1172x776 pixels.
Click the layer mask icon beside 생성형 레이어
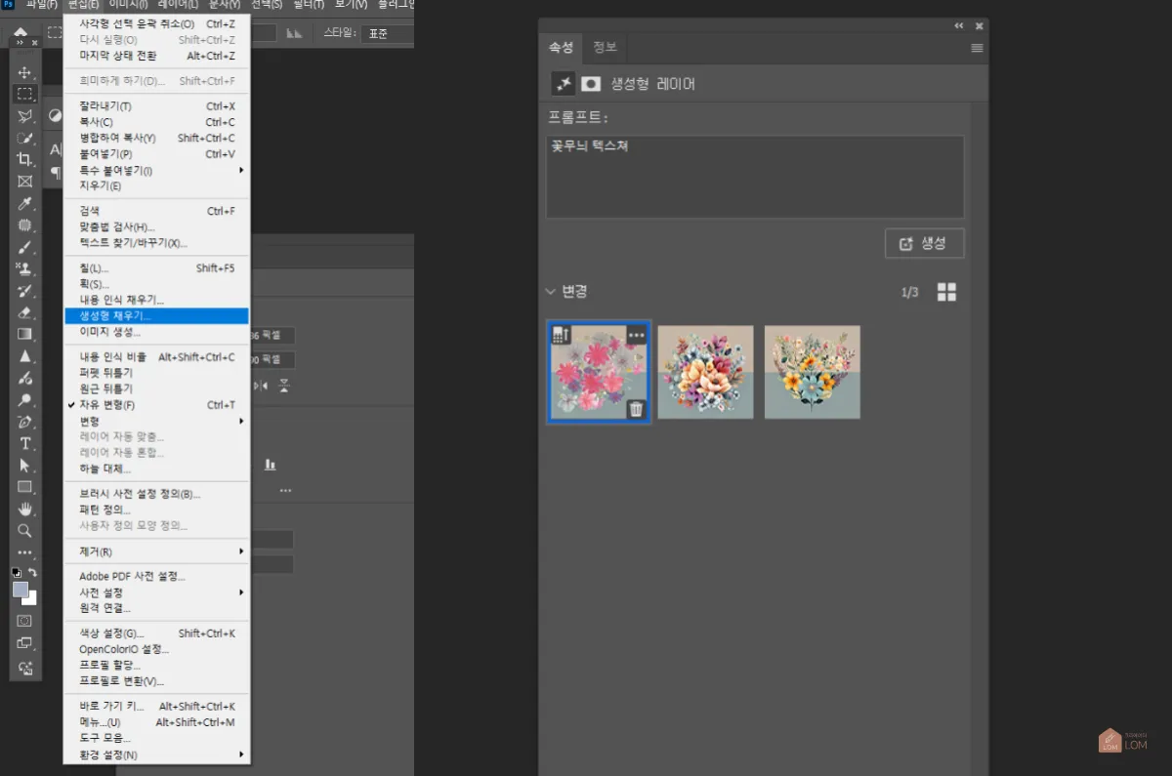590,84
